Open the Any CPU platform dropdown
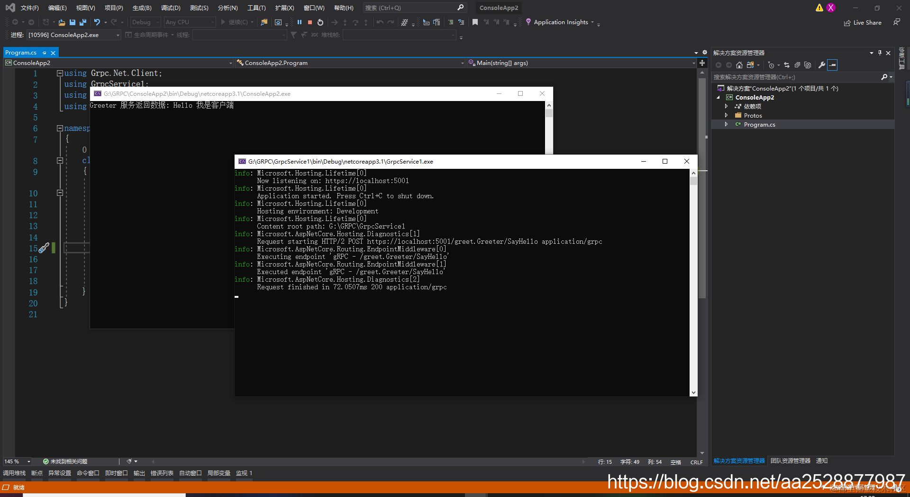This screenshot has height=497, width=910. (x=190, y=22)
